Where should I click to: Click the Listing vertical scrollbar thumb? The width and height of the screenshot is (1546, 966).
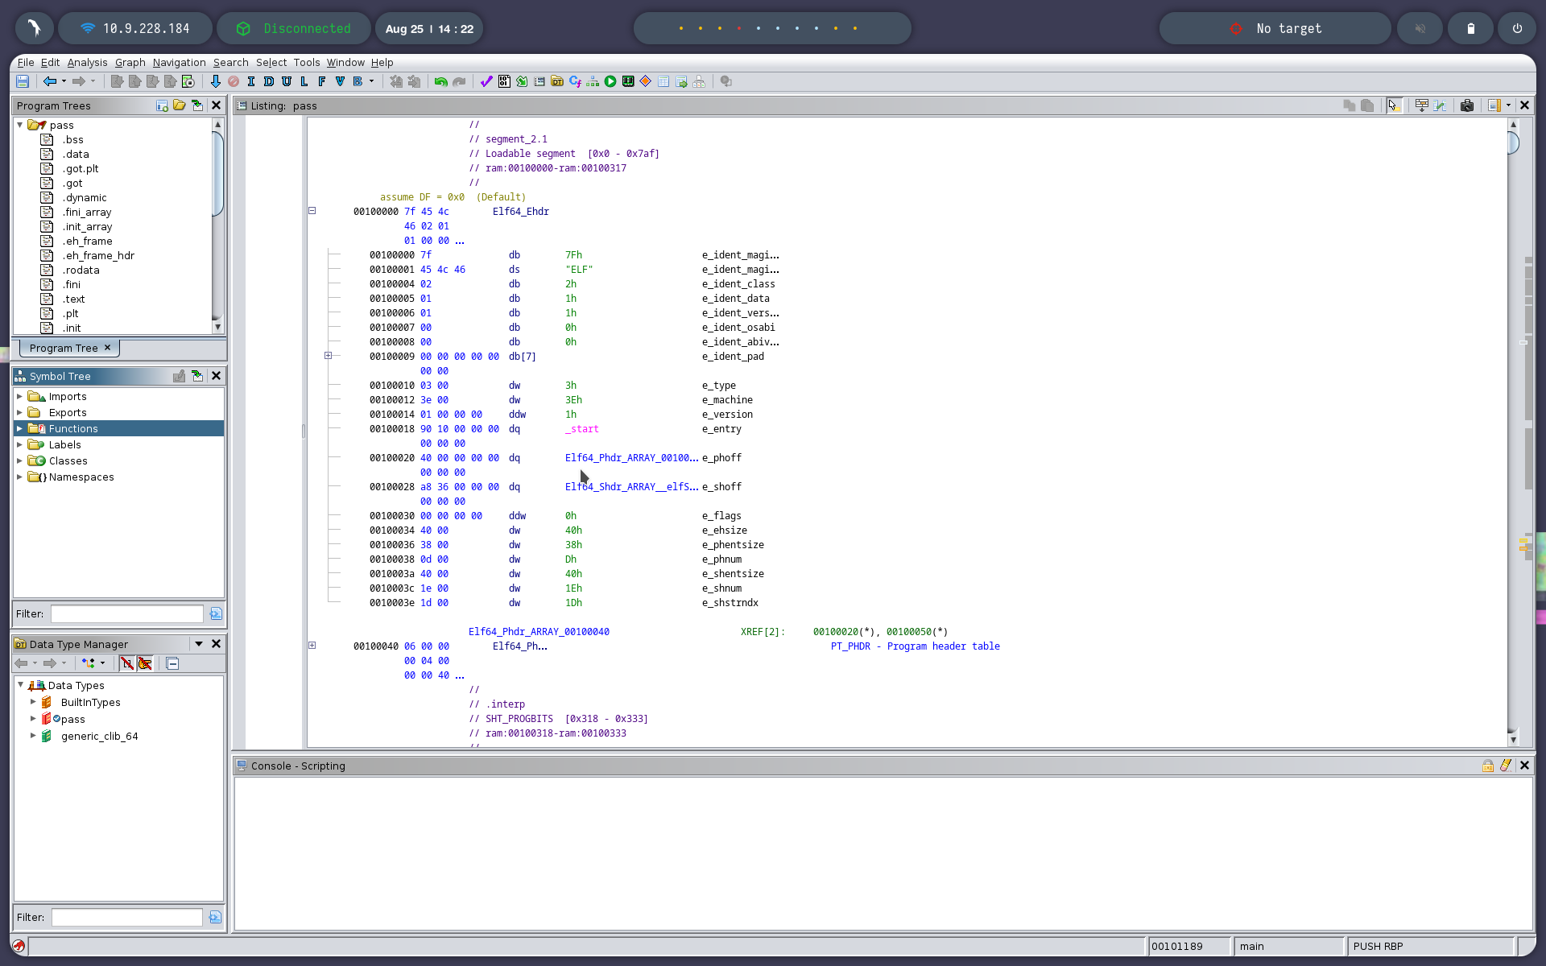click(x=1513, y=142)
